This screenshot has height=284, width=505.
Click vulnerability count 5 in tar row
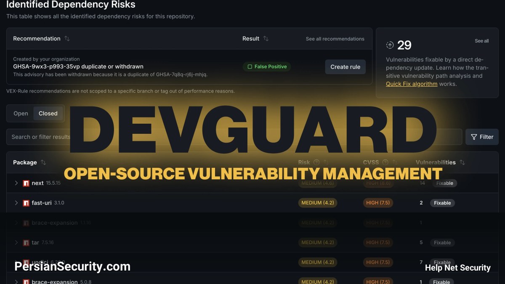[x=421, y=242]
